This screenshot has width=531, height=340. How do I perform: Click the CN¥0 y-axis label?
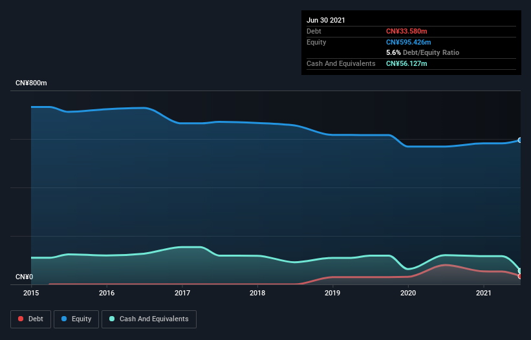pyautogui.click(x=25, y=277)
